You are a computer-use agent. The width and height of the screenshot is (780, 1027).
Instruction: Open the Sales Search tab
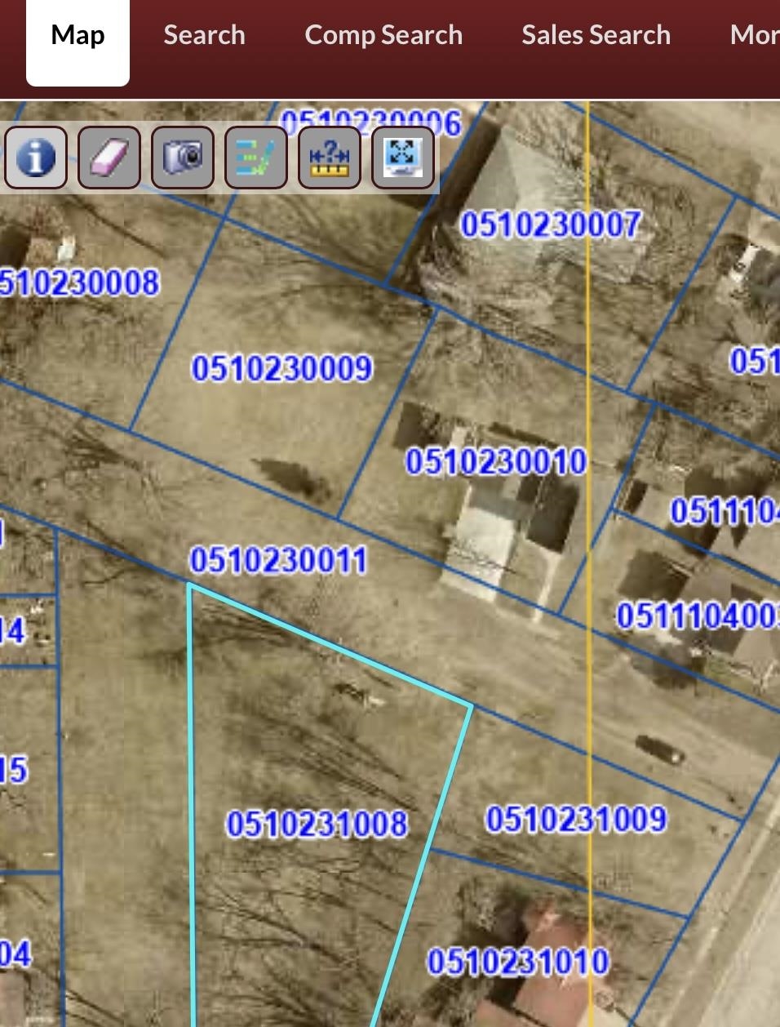pyautogui.click(x=596, y=36)
